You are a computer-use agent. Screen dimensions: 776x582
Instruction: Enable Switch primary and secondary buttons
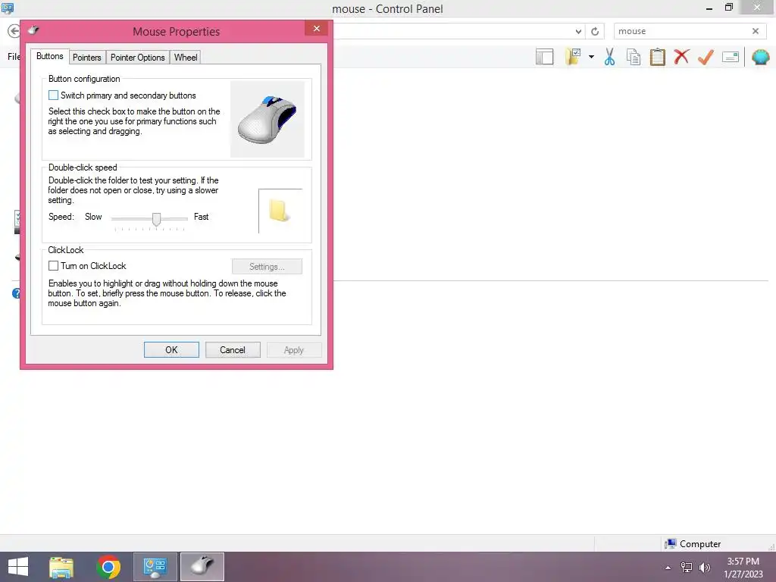pyautogui.click(x=54, y=95)
